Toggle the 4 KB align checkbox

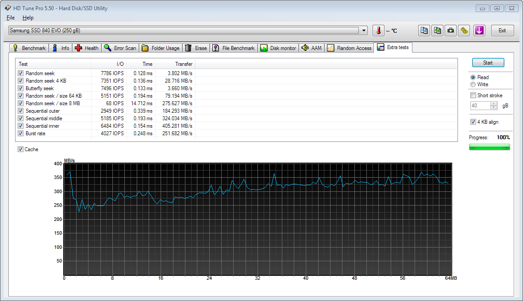click(473, 122)
